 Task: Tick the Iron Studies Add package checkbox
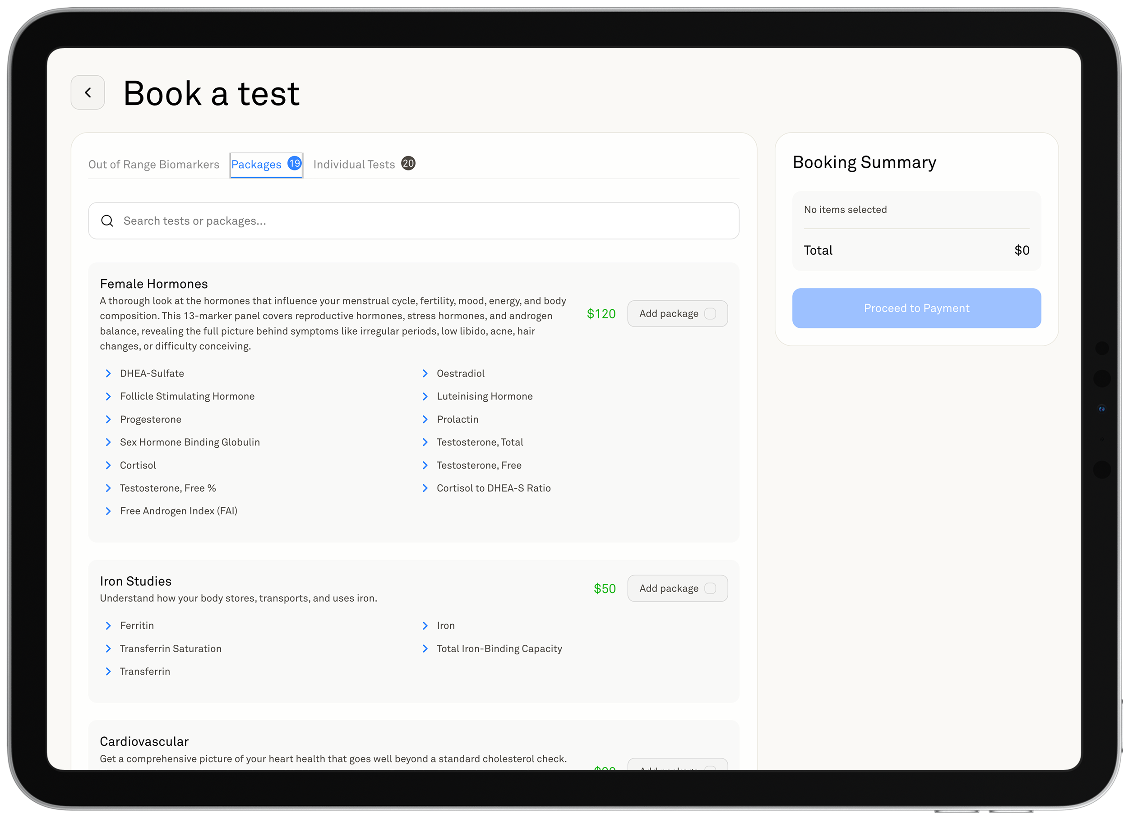pos(710,588)
